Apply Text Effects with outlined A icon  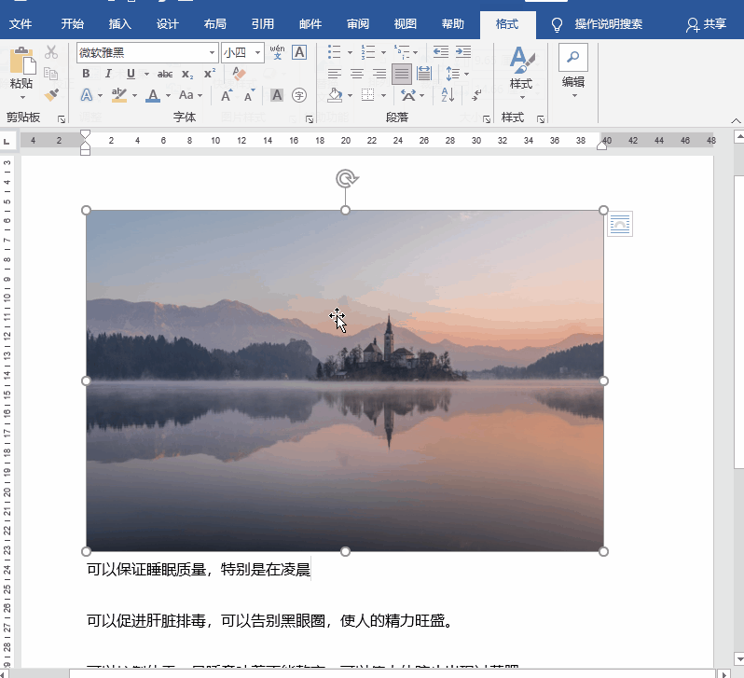(x=87, y=95)
